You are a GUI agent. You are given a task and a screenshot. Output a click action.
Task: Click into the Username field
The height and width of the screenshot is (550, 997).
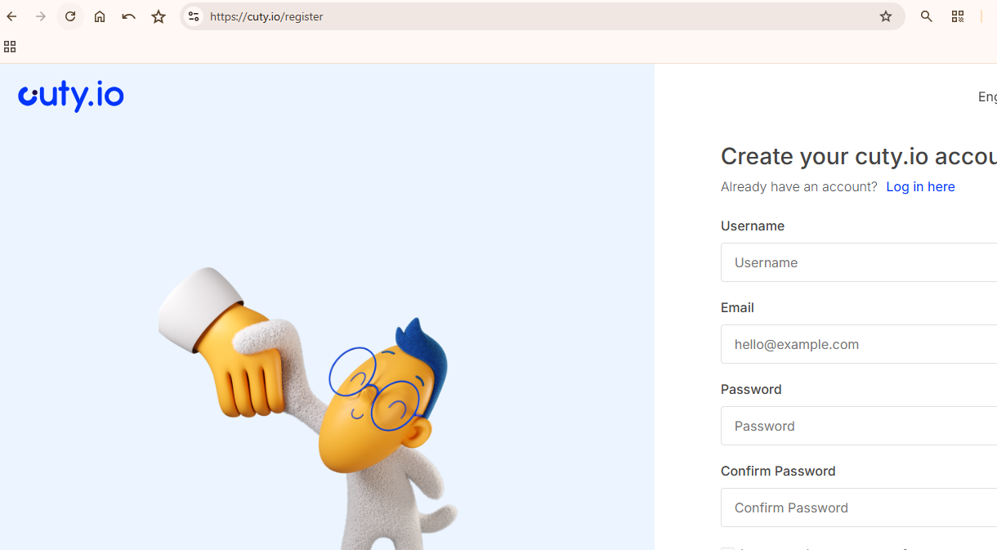859,262
